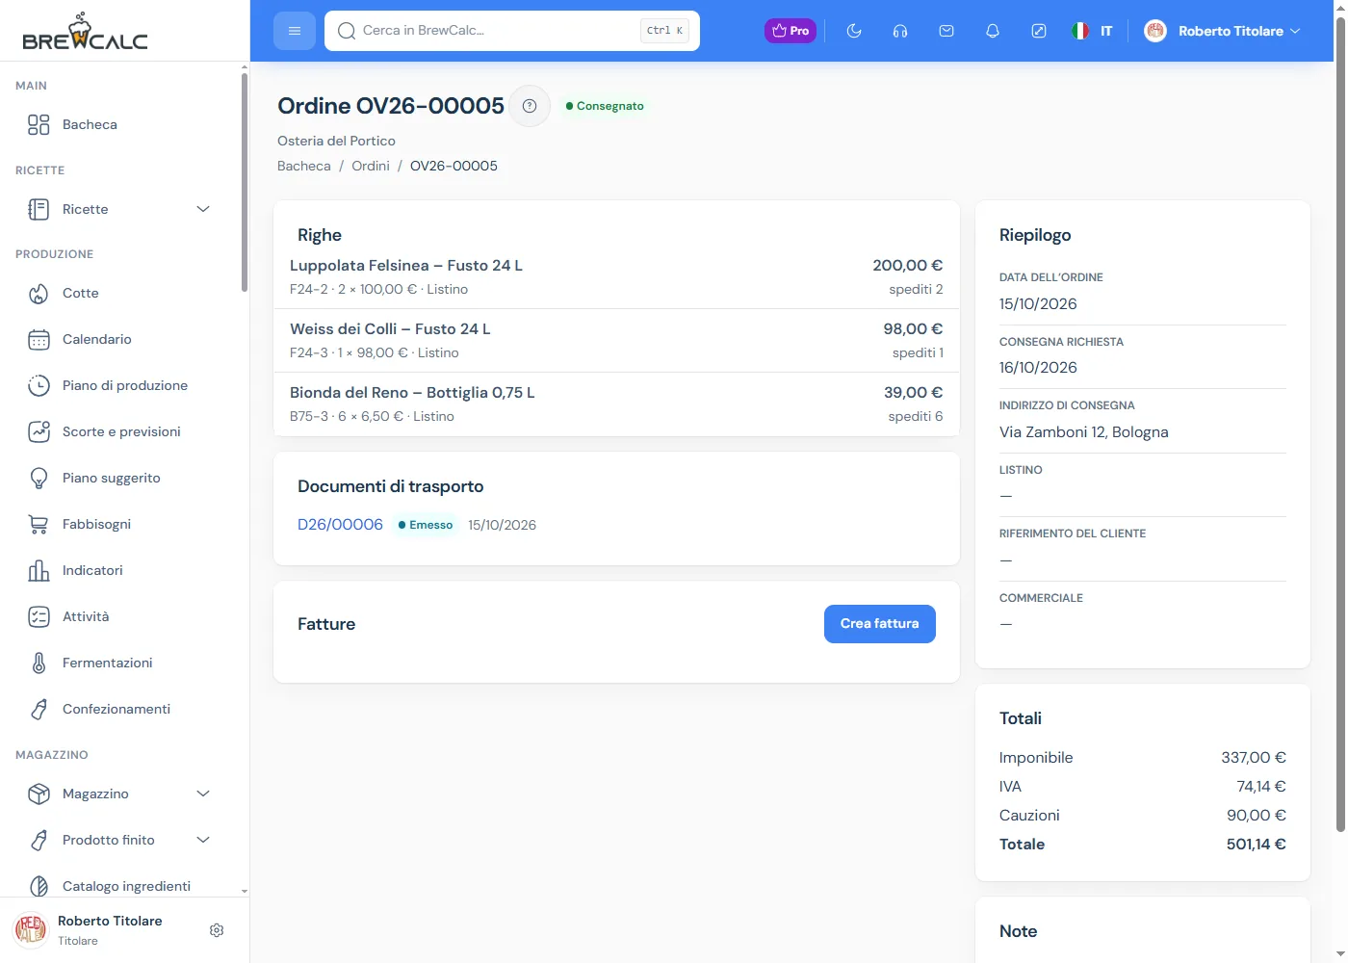
Task: Click the Prodotto finito bottle icon
Action: (x=39, y=840)
